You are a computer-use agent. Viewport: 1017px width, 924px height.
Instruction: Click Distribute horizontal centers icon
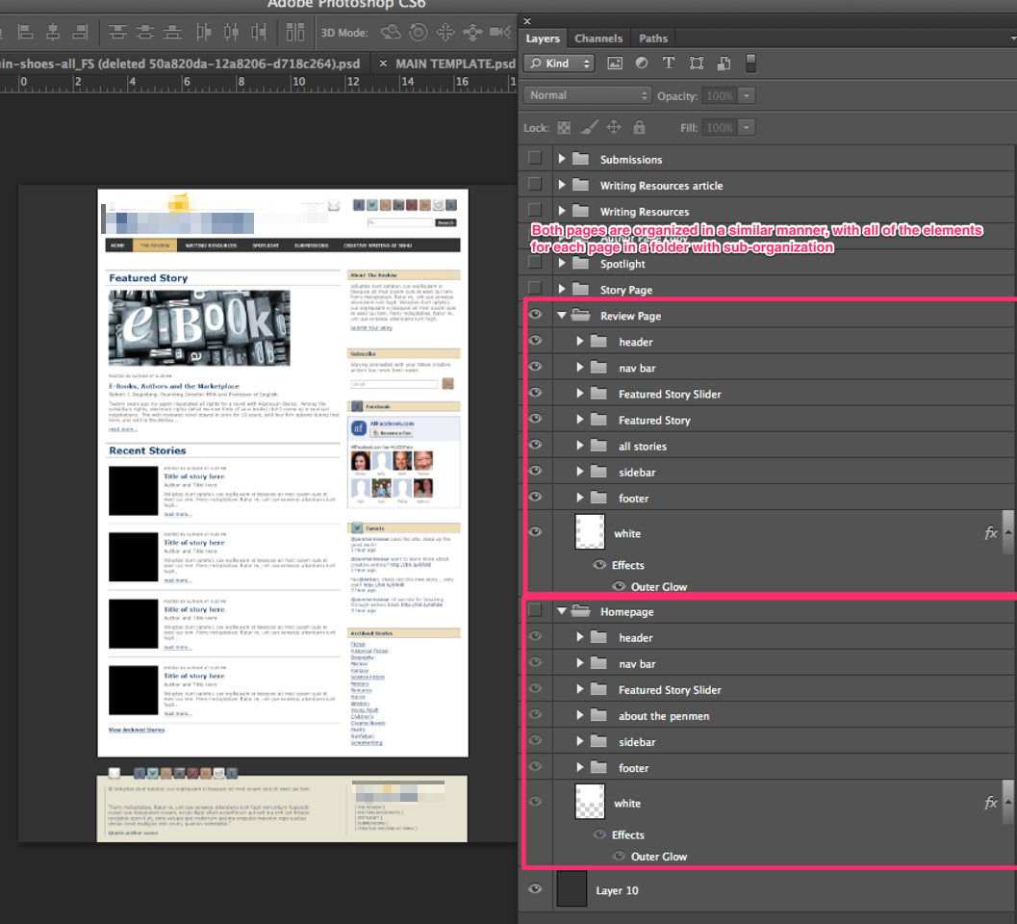point(231,32)
